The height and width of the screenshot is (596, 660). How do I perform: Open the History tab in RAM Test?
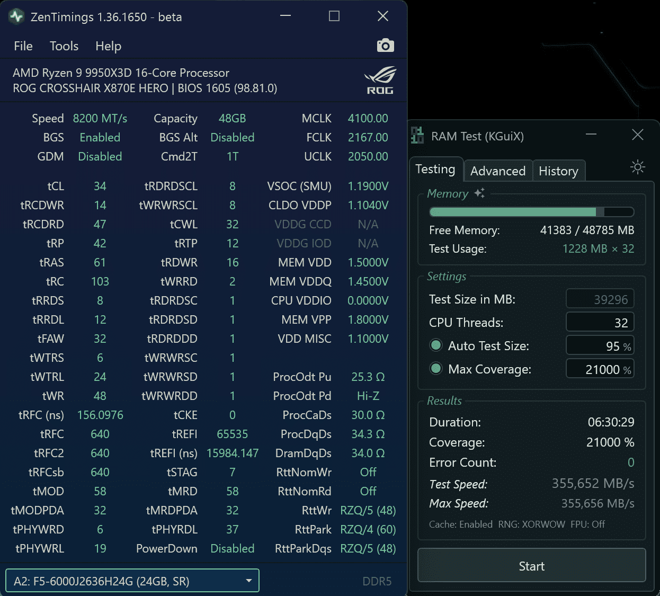558,171
